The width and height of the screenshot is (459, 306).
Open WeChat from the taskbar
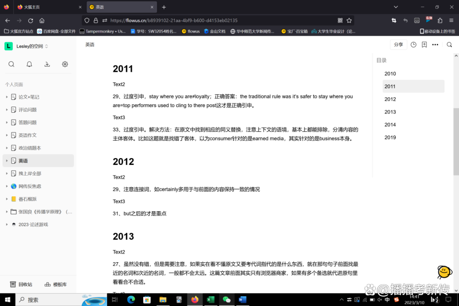pos(227,300)
